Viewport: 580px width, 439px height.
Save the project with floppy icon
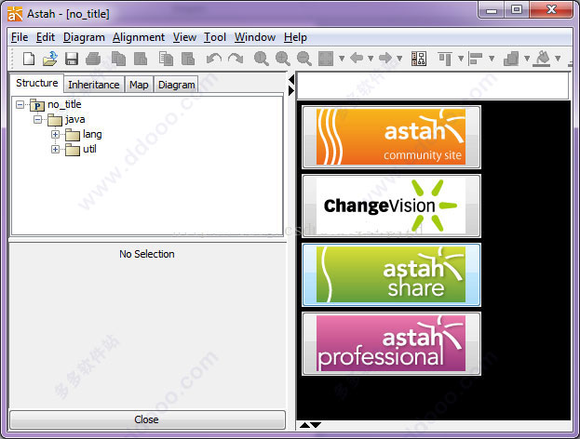click(x=72, y=59)
